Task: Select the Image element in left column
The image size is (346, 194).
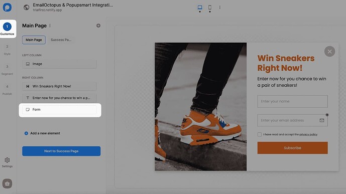Action: pyautogui.click(x=59, y=64)
